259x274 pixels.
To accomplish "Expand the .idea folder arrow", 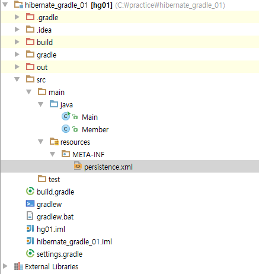I will [17, 30].
